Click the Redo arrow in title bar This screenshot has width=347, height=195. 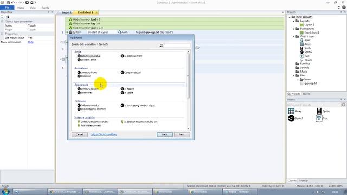click(x=20, y=2)
